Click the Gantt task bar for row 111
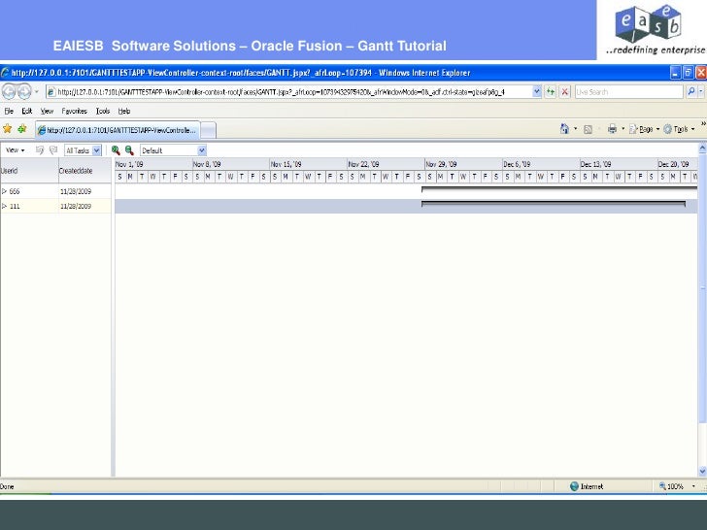The height and width of the screenshot is (530, 707). [x=554, y=204]
